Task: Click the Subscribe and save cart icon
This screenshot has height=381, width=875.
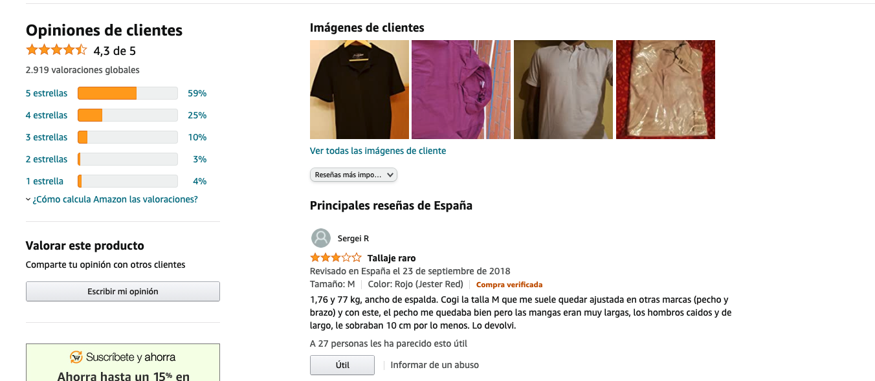Action: [x=76, y=357]
